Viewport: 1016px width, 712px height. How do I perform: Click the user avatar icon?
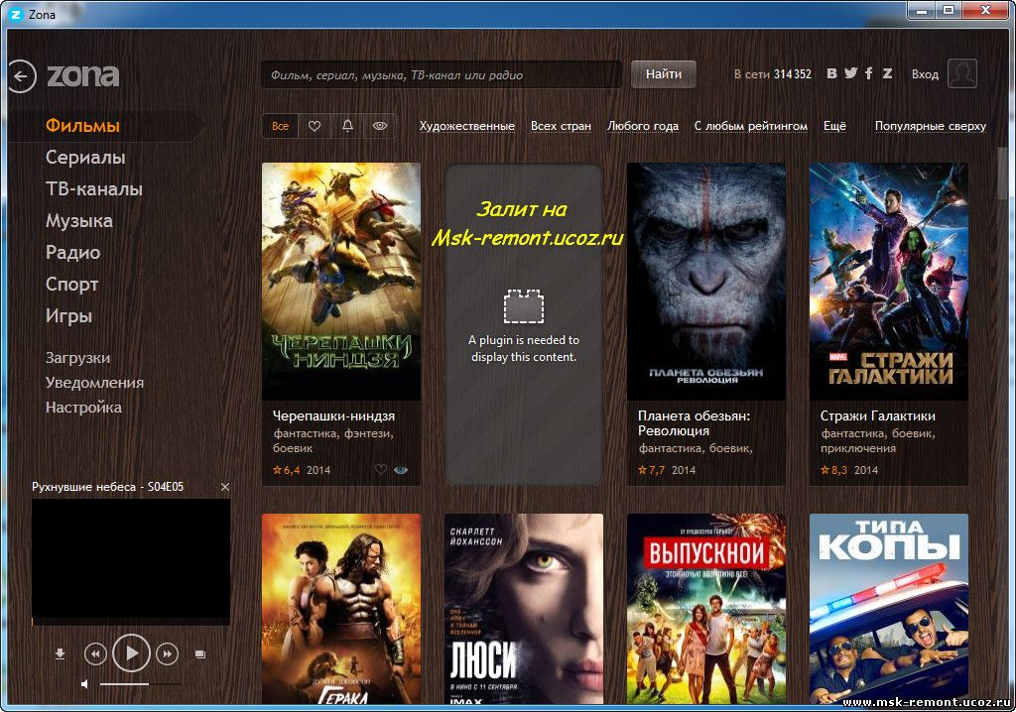click(961, 73)
